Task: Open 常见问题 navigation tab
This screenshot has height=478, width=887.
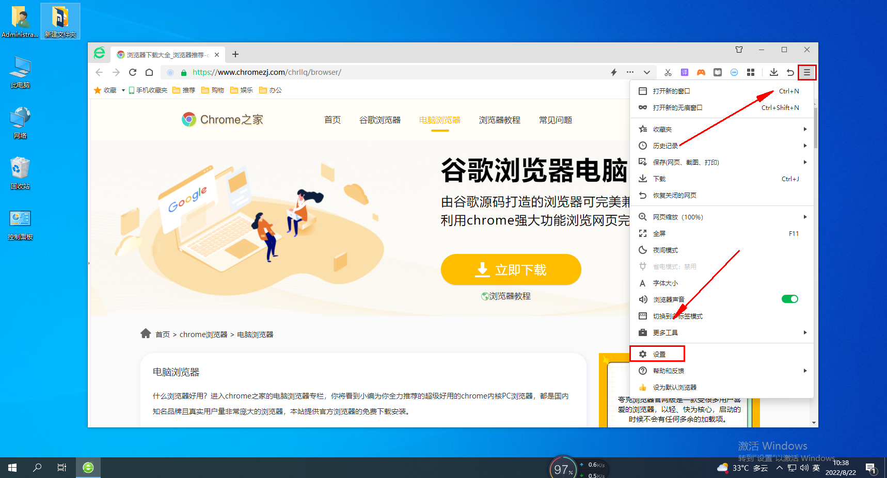Action: pos(556,120)
